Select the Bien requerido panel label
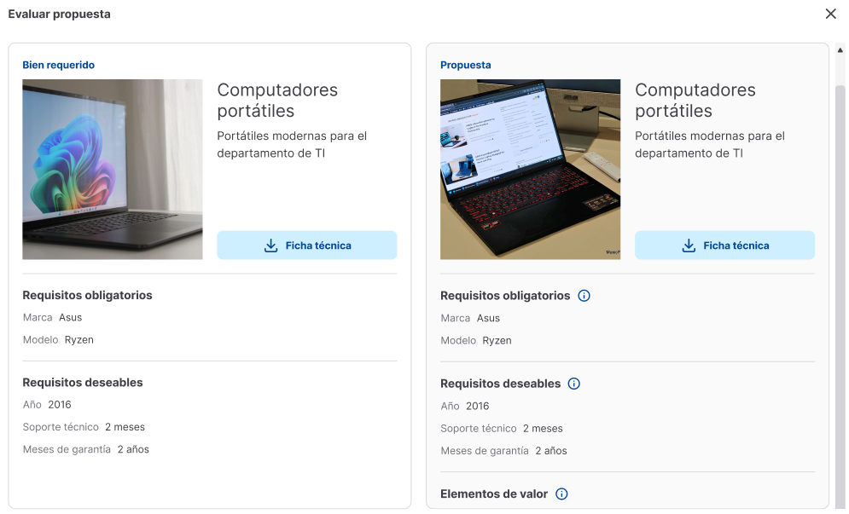Screen dimensions: 849x514 (58, 64)
